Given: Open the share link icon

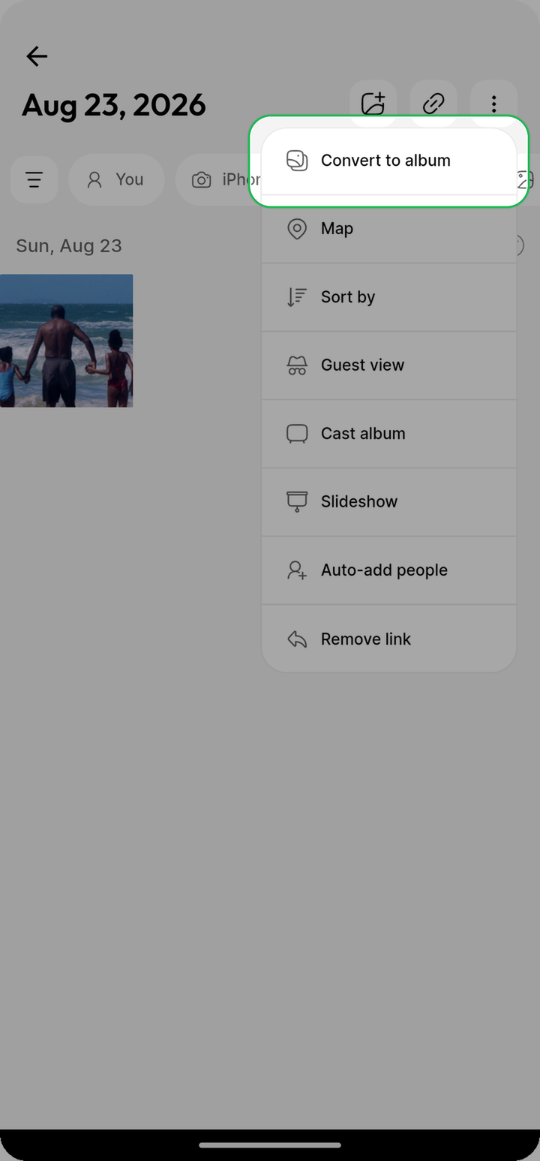Looking at the screenshot, I should coord(433,104).
